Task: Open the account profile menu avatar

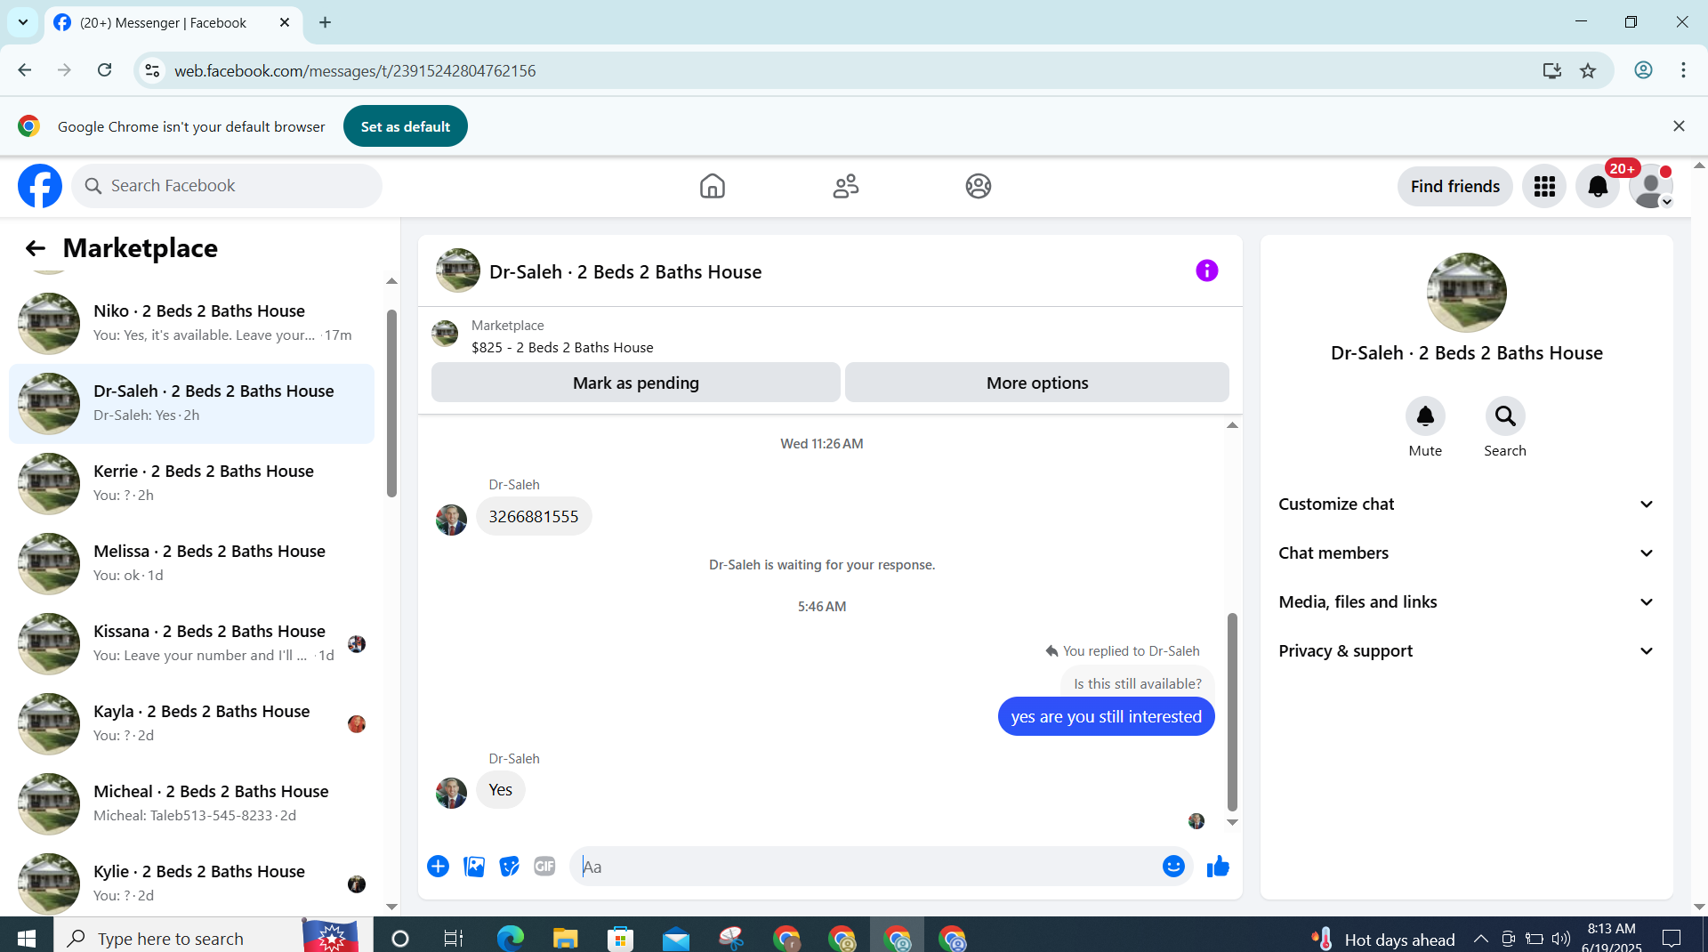Action: click(1652, 186)
